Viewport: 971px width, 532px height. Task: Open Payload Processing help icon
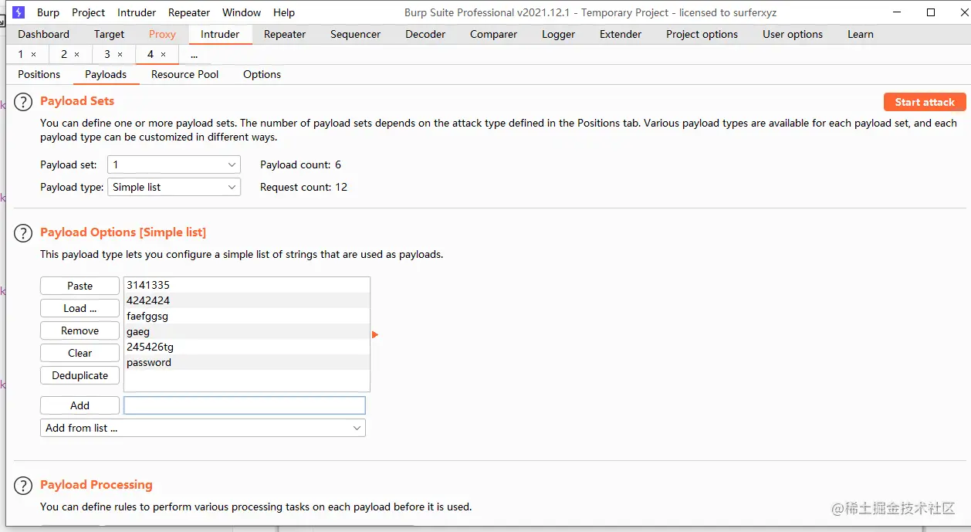click(25, 486)
